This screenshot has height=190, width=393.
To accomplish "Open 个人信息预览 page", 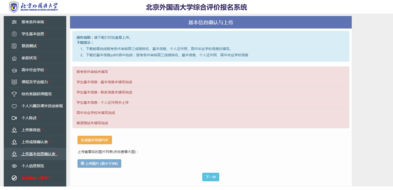I will (35, 166).
